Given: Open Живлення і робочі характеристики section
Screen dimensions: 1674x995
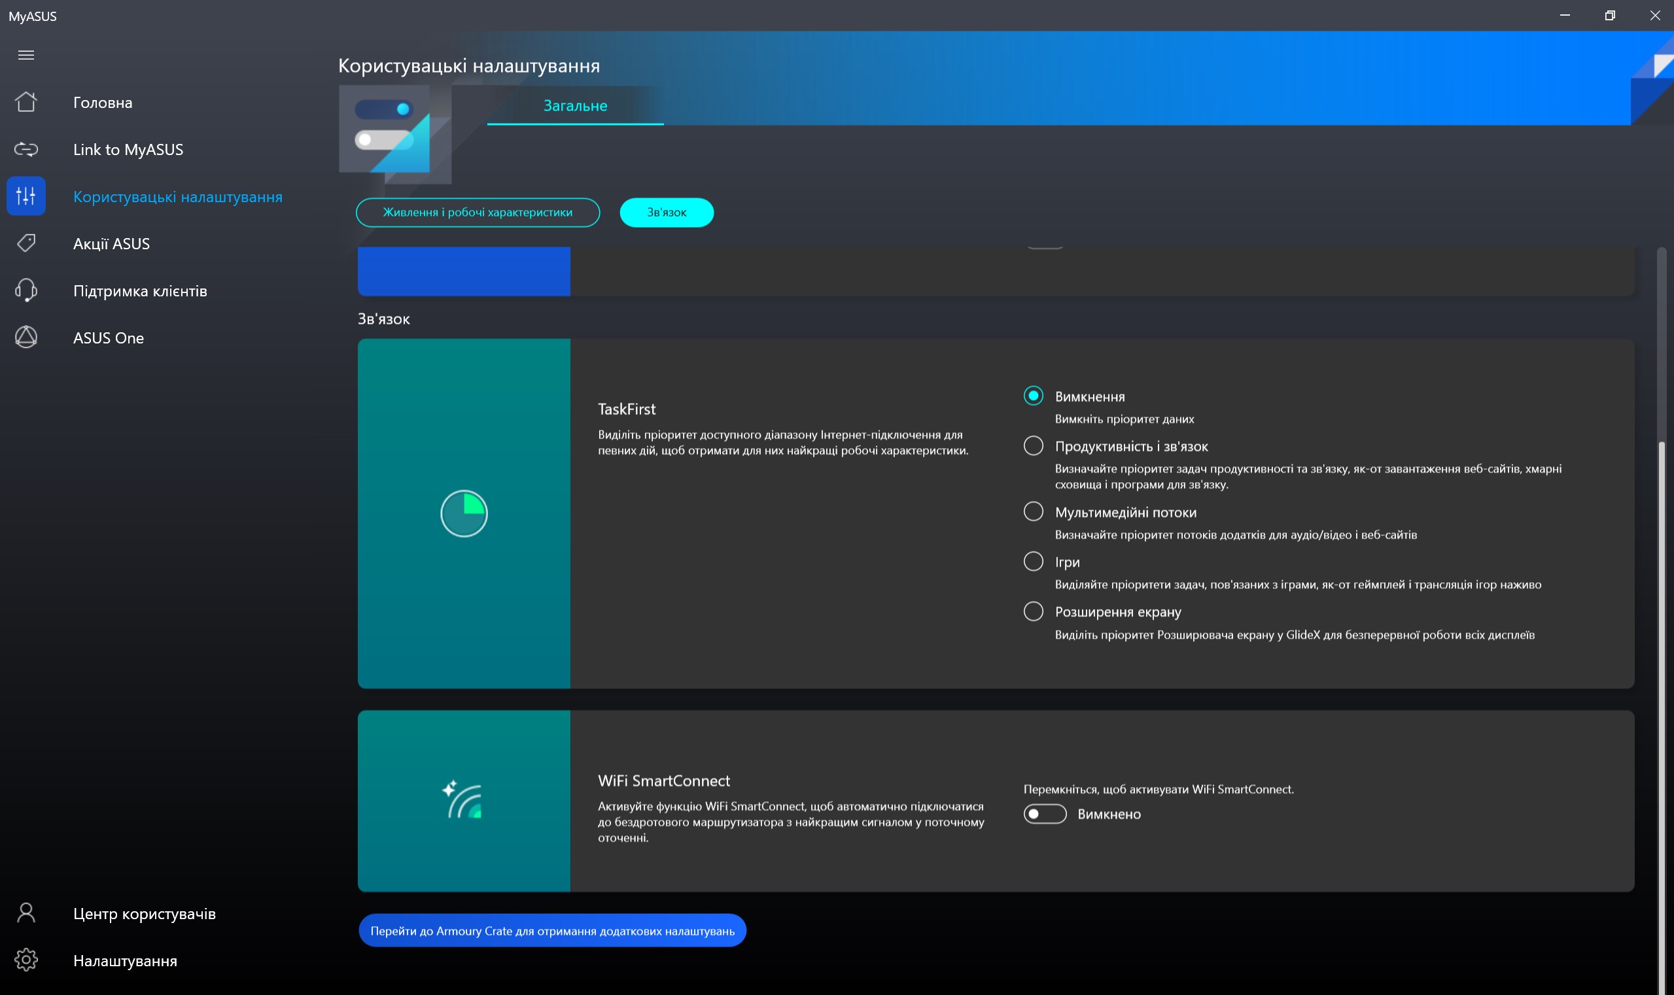Looking at the screenshot, I should (478, 213).
